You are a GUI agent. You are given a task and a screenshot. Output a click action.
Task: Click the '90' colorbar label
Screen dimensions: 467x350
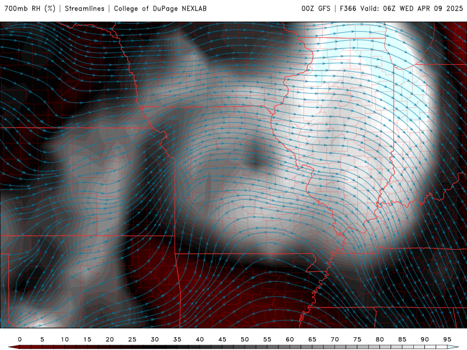425,339
